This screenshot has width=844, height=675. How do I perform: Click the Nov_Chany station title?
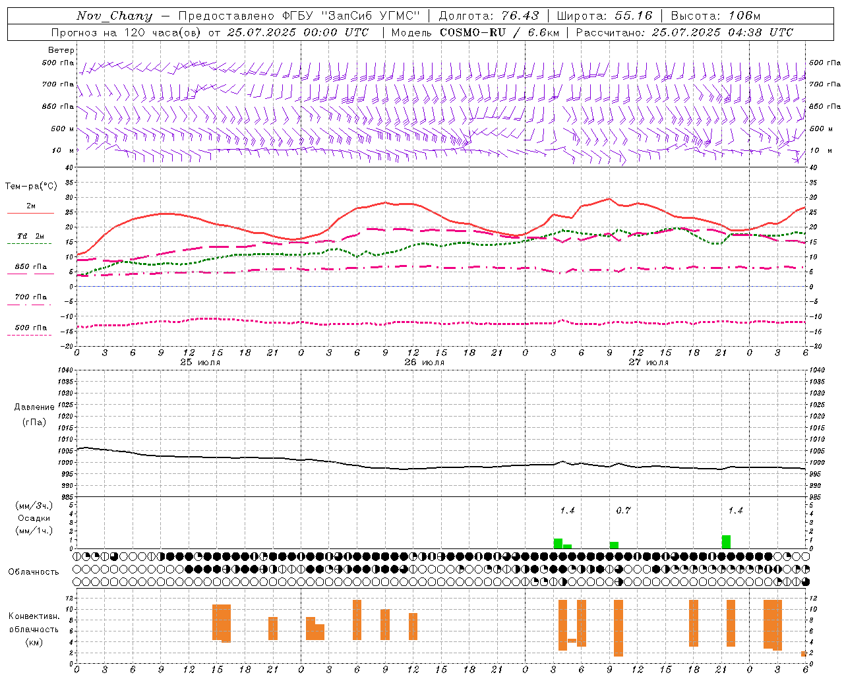pos(114,16)
